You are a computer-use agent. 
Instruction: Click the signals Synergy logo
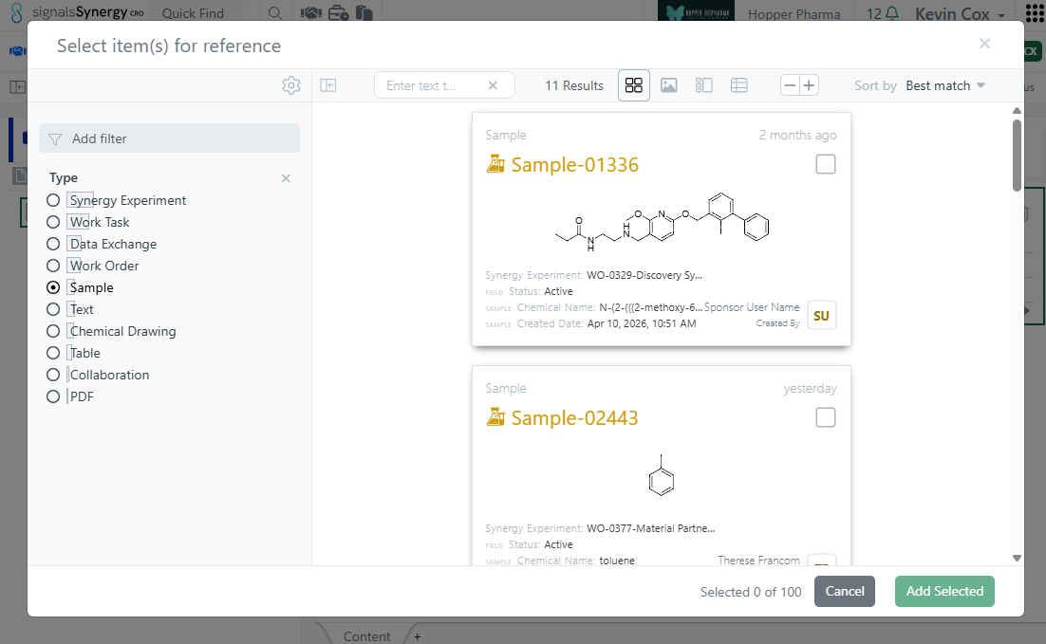(78, 12)
